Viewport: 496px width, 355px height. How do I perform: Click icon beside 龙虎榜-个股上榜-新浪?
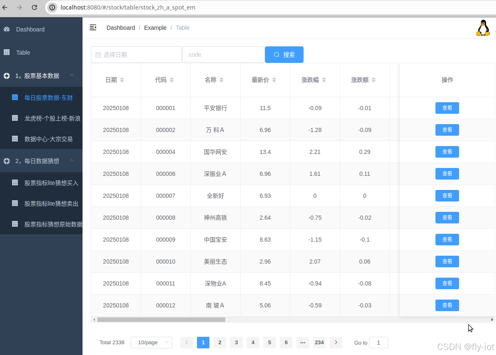pyautogui.click(x=15, y=118)
